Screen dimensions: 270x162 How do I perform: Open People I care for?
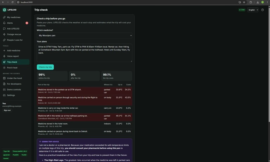point(15,40)
